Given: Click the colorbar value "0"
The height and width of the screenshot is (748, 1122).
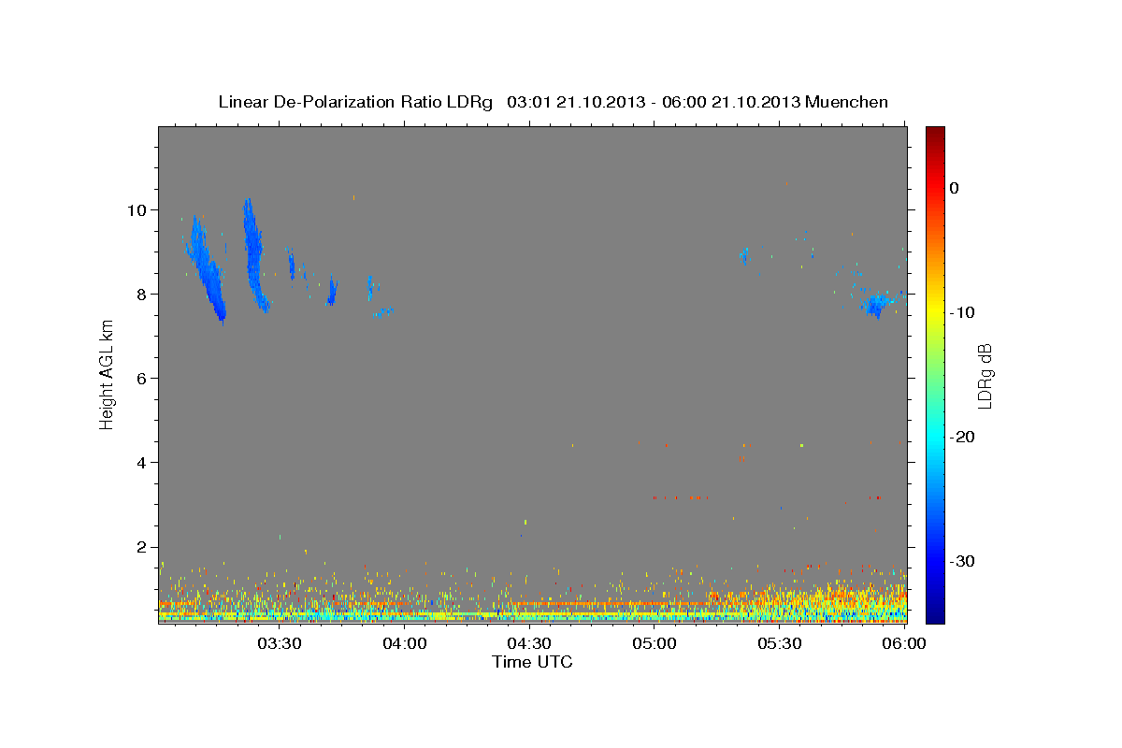Looking at the screenshot, I should [955, 188].
